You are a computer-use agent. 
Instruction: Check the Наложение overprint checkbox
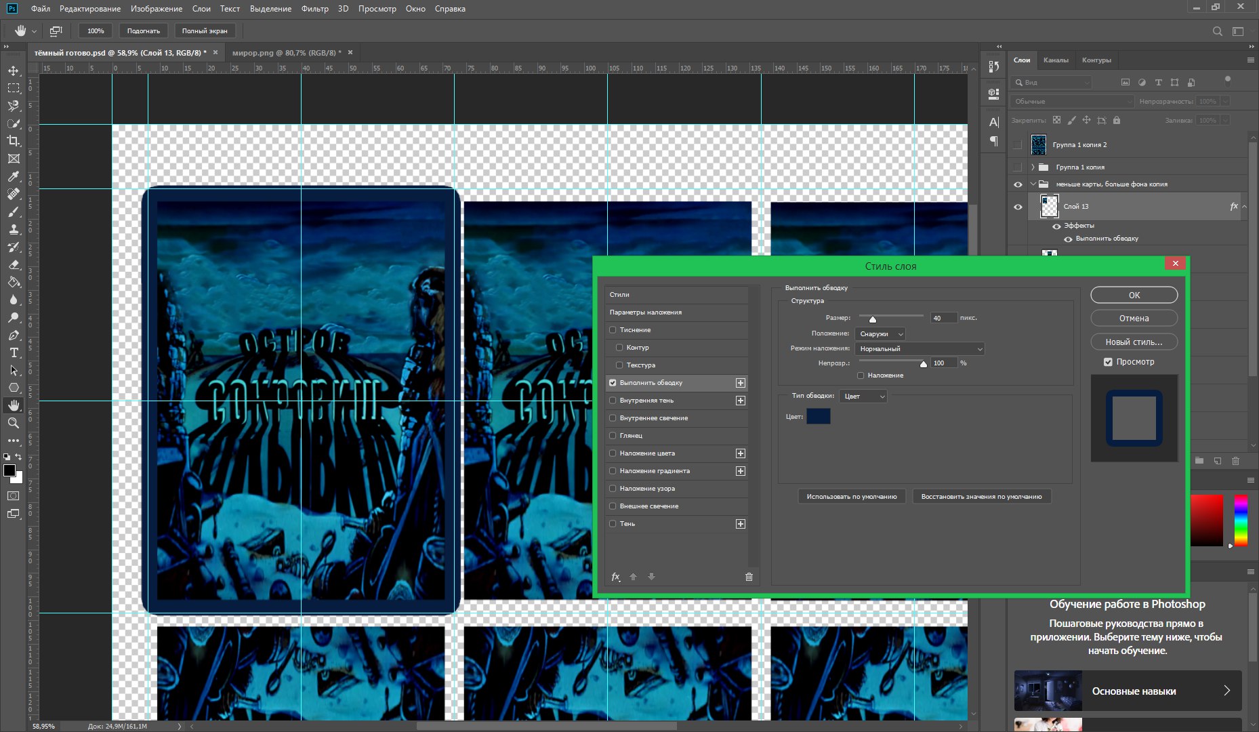pos(861,375)
